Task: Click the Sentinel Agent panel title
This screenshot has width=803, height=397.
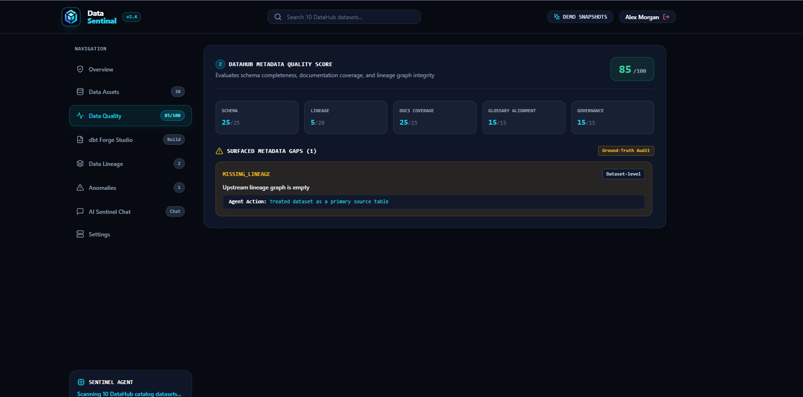Action: (111, 382)
